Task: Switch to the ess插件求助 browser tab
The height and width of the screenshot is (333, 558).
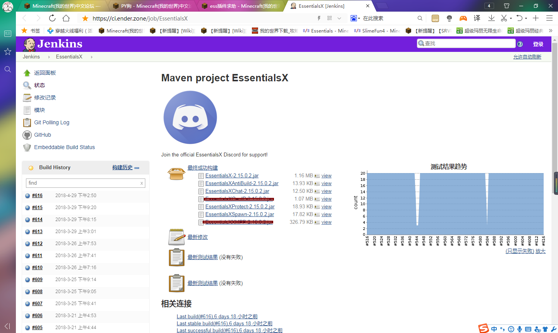Action: 241,6
